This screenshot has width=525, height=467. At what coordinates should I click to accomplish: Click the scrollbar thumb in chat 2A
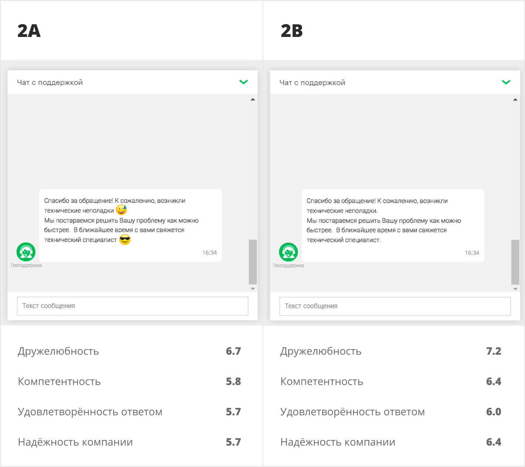coord(253,262)
